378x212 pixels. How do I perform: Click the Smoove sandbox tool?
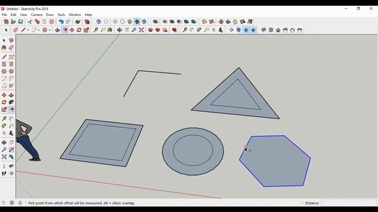click(x=221, y=22)
